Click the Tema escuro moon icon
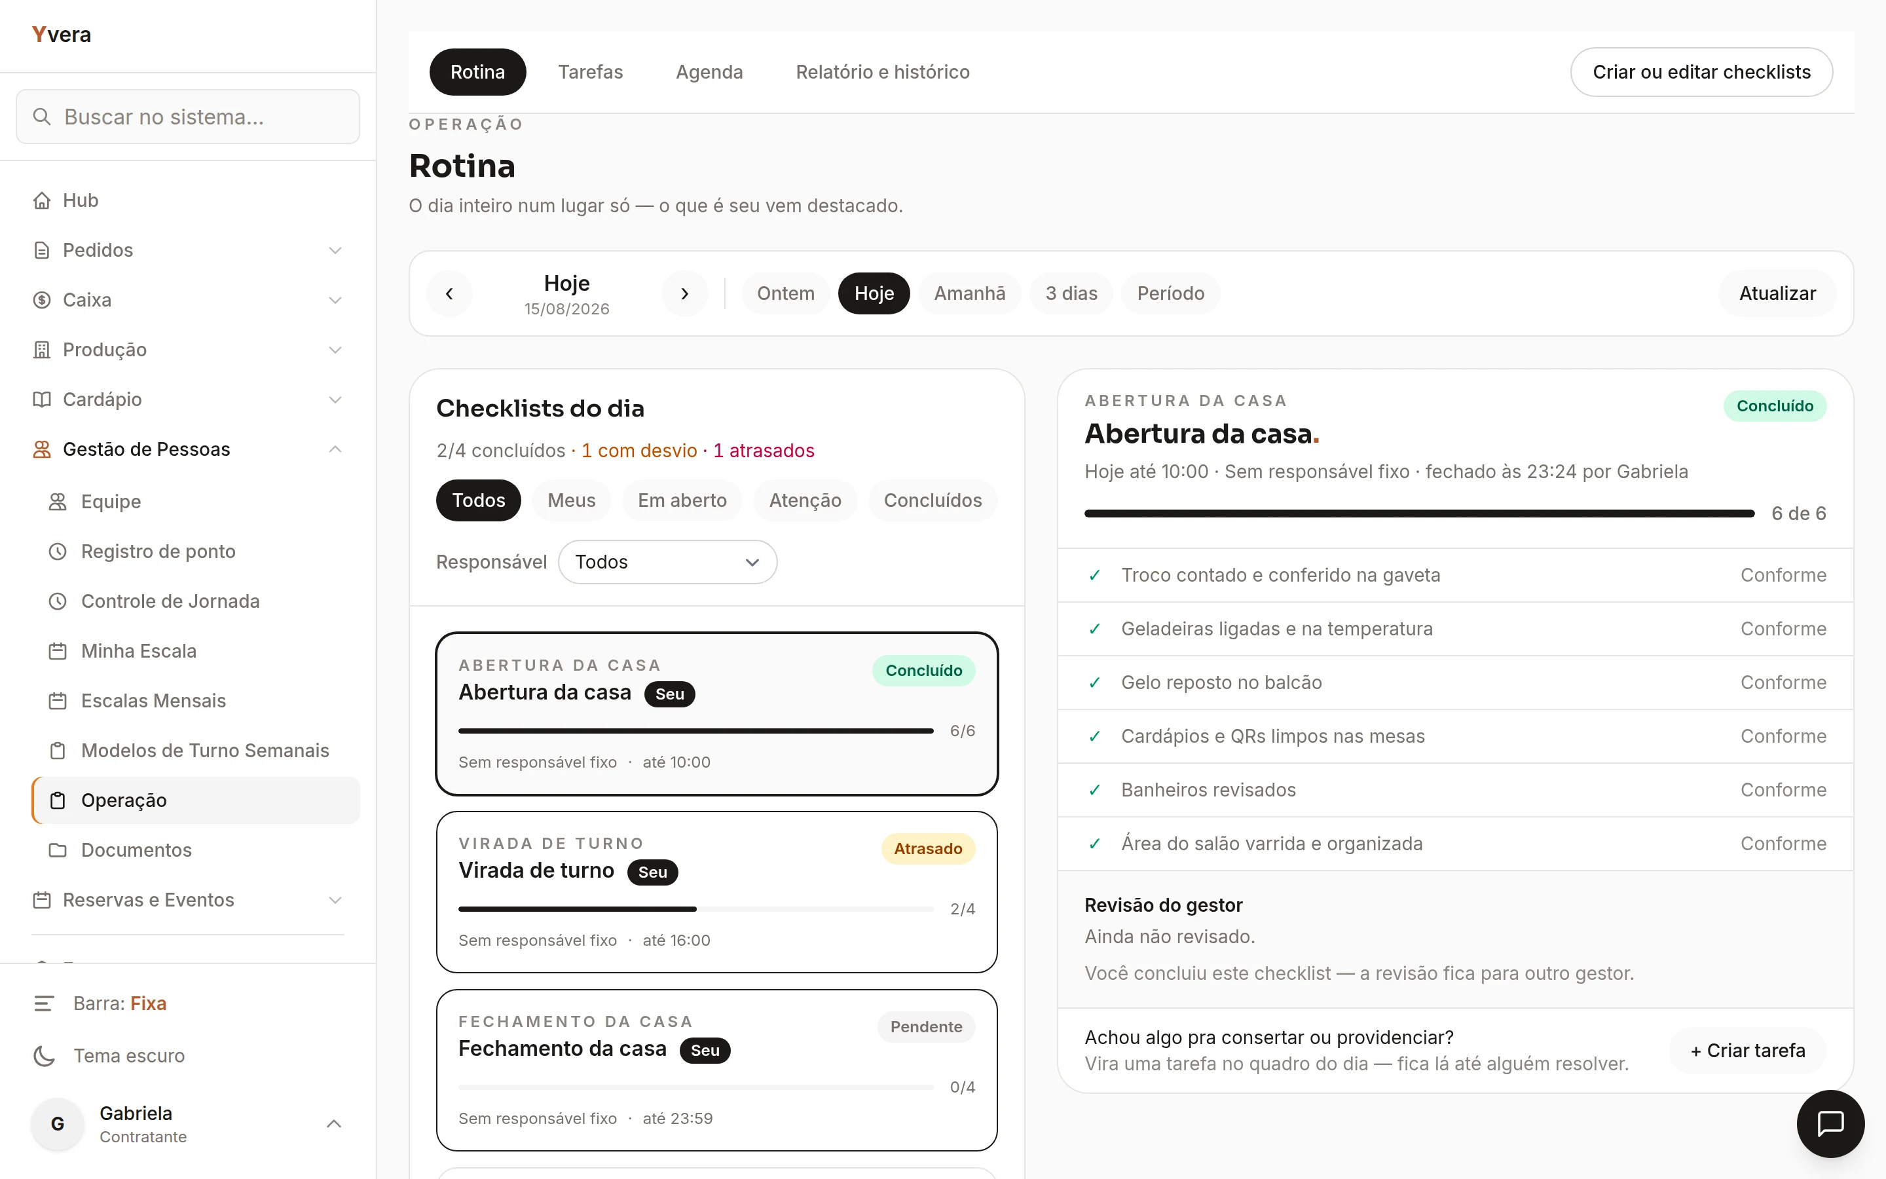 tap(44, 1056)
